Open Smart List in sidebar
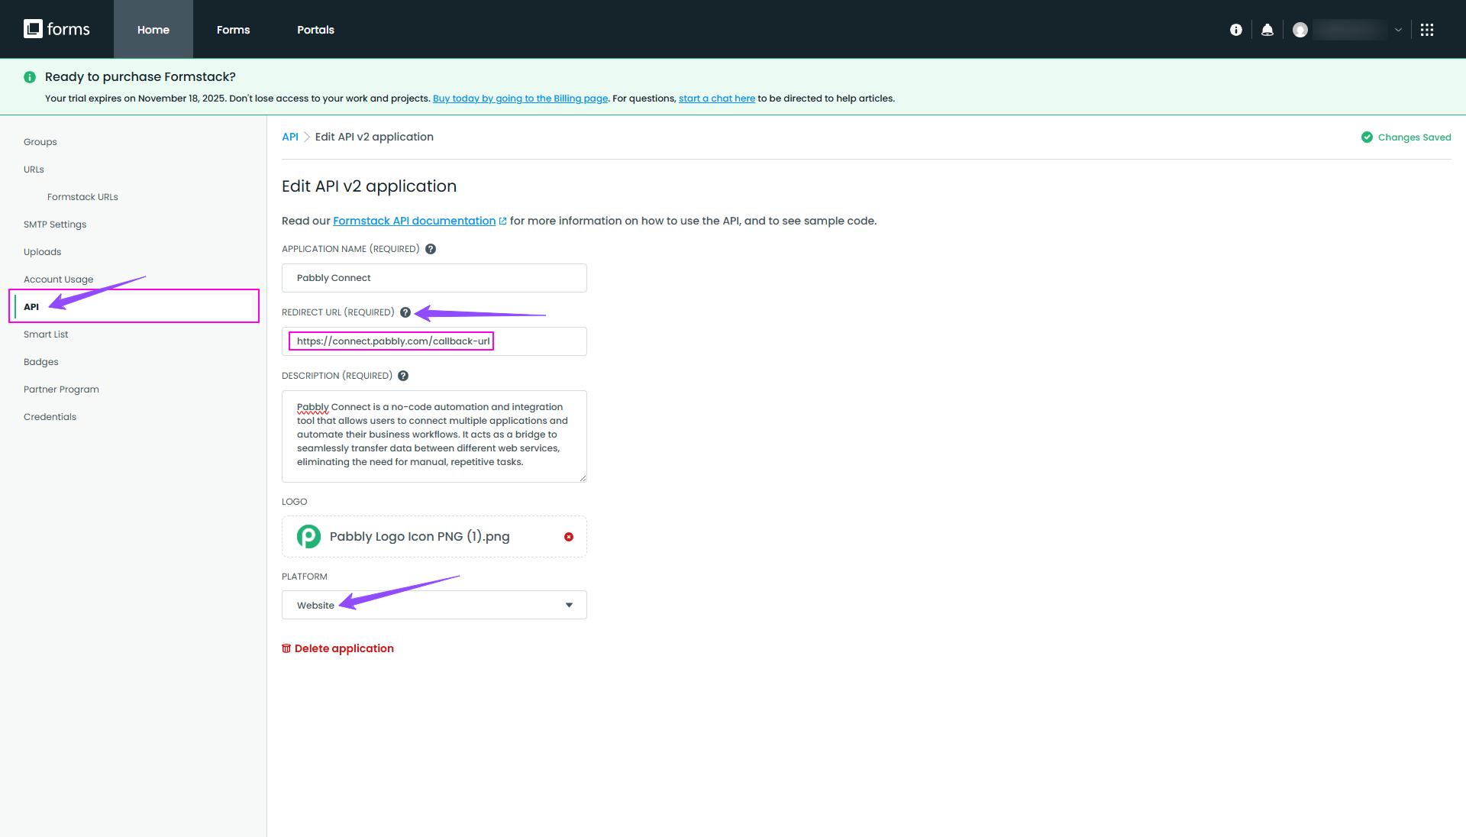 pyautogui.click(x=46, y=334)
